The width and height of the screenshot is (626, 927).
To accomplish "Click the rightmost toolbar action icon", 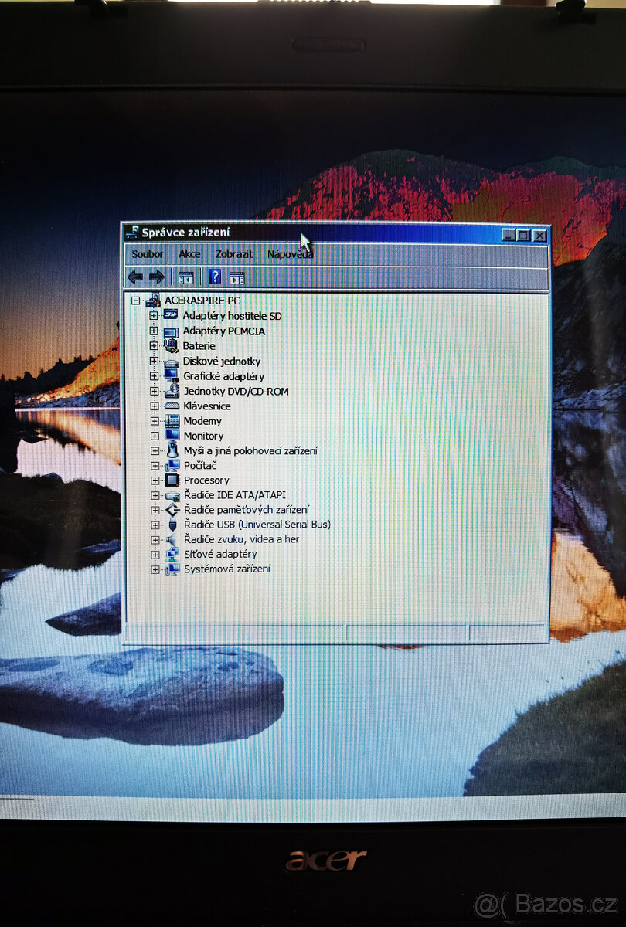I will [236, 277].
